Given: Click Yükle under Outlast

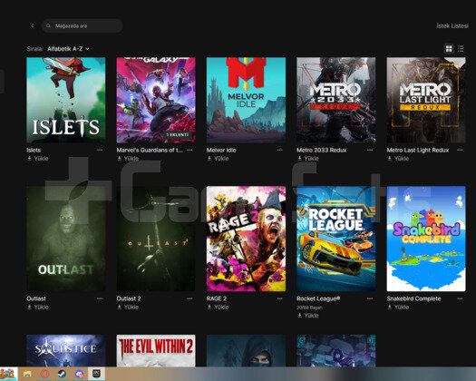Looking at the screenshot, I should [x=38, y=308].
